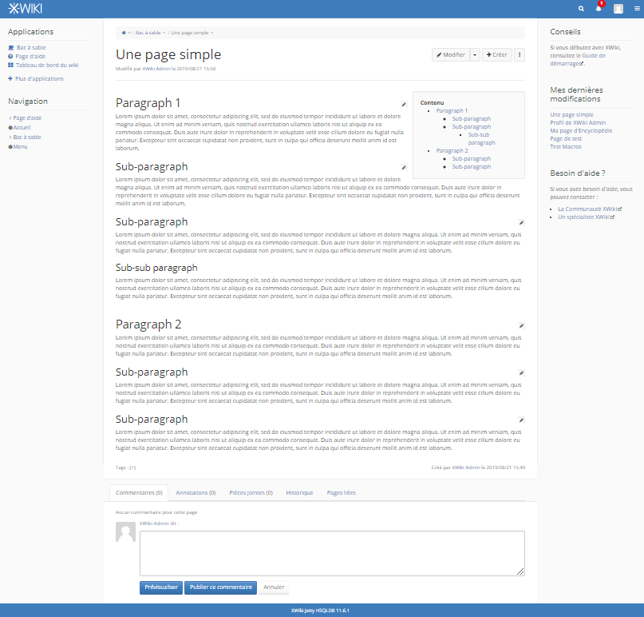Edit the Paragraph 1 section pencil icon
644x617 pixels.
tap(404, 105)
